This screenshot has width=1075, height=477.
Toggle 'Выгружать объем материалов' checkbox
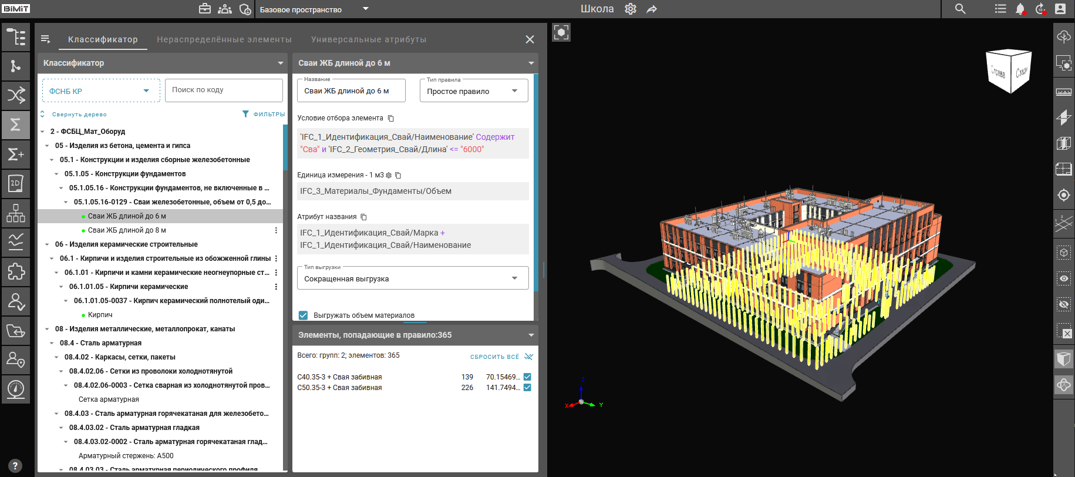coord(303,315)
